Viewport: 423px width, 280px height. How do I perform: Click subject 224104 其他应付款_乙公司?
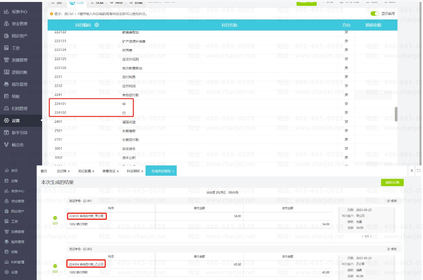pyautogui.click(x=86, y=264)
